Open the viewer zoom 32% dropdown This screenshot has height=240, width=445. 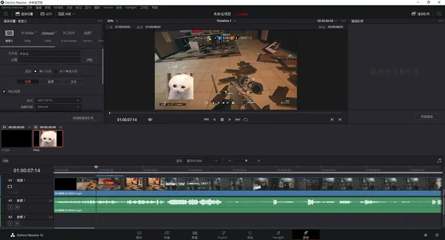pos(112,20)
